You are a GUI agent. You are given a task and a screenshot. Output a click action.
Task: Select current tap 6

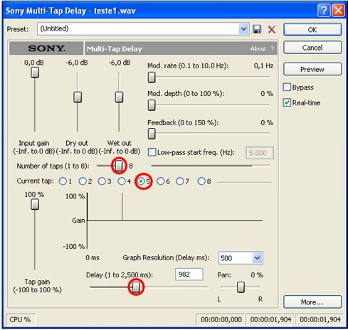pyautogui.click(x=161, y=181)
